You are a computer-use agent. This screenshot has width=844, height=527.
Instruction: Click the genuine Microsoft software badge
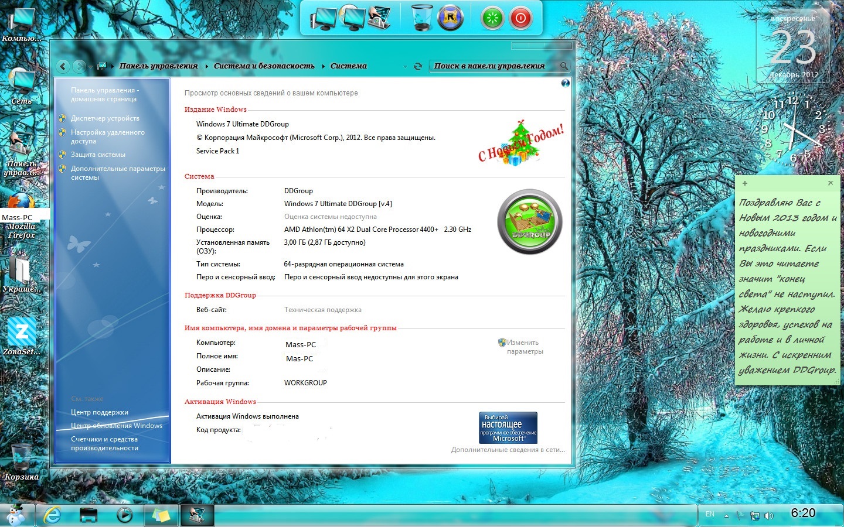(x=508, y=427)
